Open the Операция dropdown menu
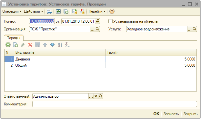The image size is (201, 119). pos(12,11)
